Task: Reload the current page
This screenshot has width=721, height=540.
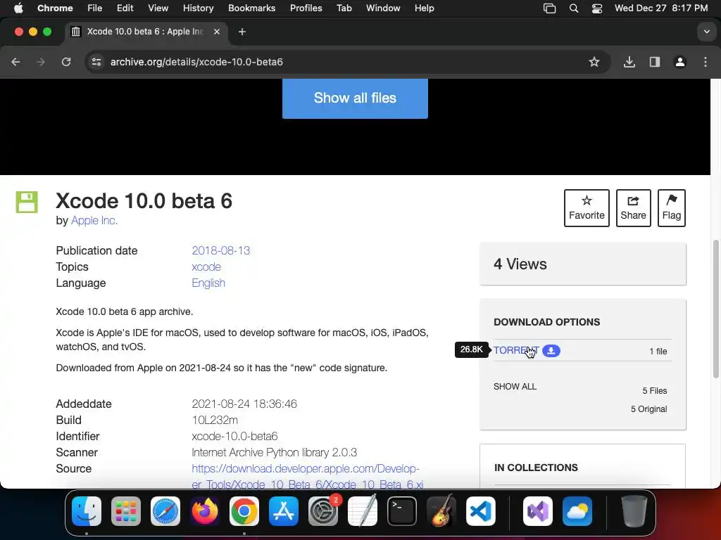Action: [66, 62]
